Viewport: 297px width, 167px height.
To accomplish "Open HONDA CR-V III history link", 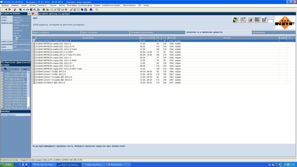I will (x=16, y=105).
